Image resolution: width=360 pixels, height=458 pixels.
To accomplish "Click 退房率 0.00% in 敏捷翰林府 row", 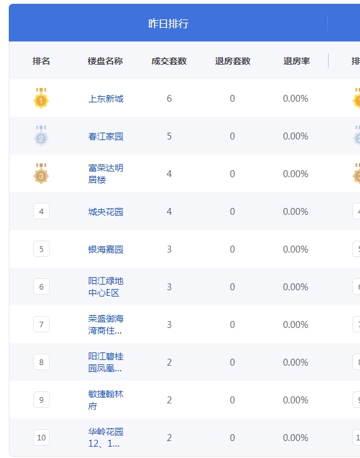I will (x=295, y=400).
